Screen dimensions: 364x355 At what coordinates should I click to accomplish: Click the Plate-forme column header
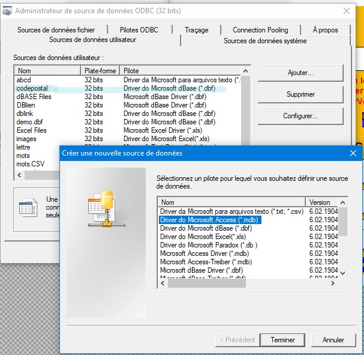click(100, 71)
